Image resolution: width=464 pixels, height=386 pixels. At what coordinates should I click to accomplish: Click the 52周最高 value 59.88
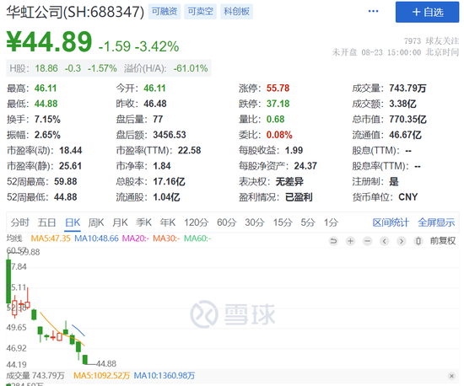pos(66,181)
